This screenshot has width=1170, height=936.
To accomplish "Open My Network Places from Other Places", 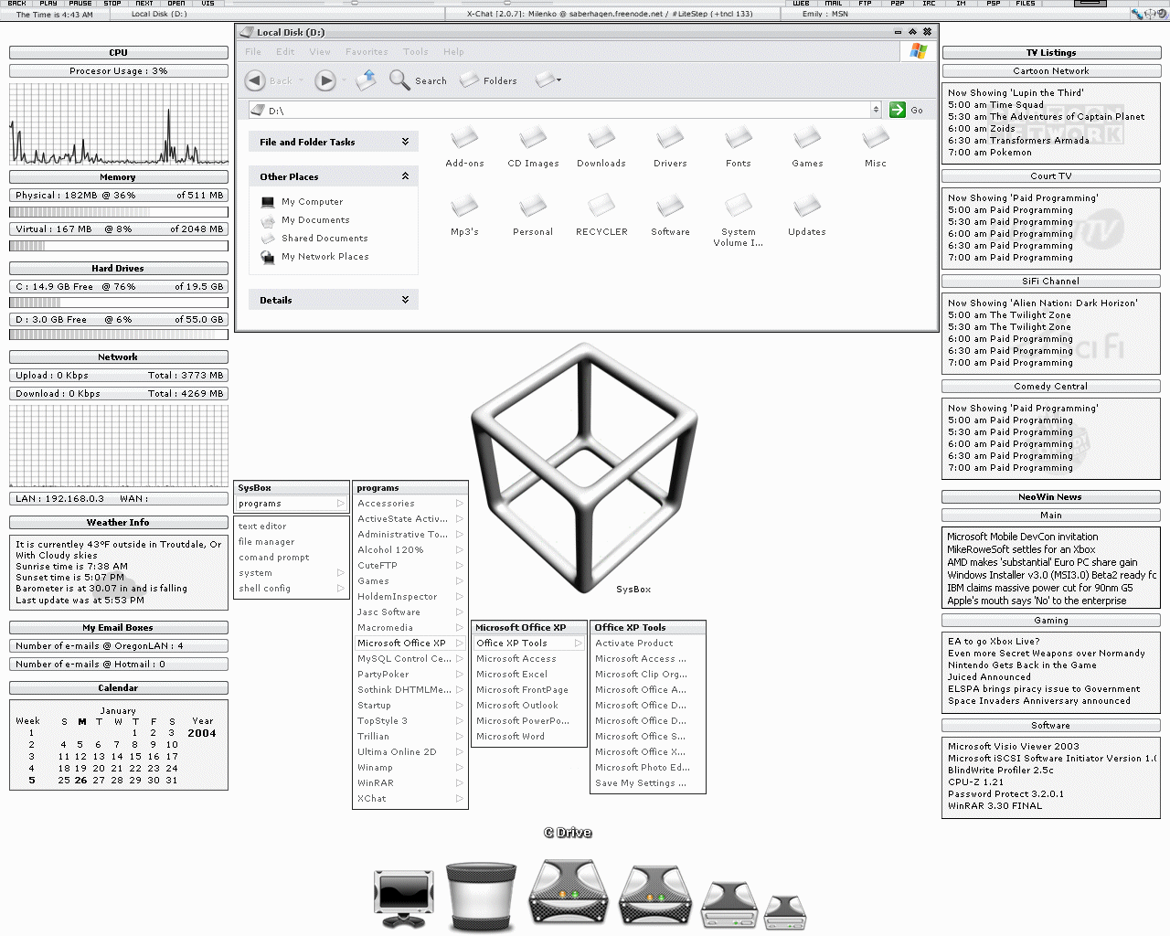I will tap(315, 257).
